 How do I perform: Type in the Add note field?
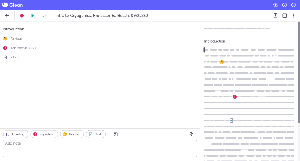(100, 148)
